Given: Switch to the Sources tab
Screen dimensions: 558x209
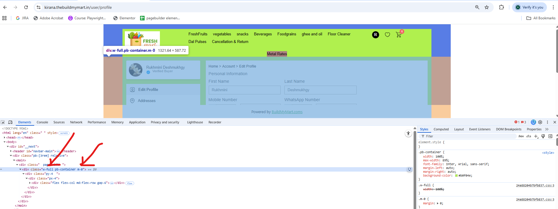Looking at the screenshot, I should [59, 122].
